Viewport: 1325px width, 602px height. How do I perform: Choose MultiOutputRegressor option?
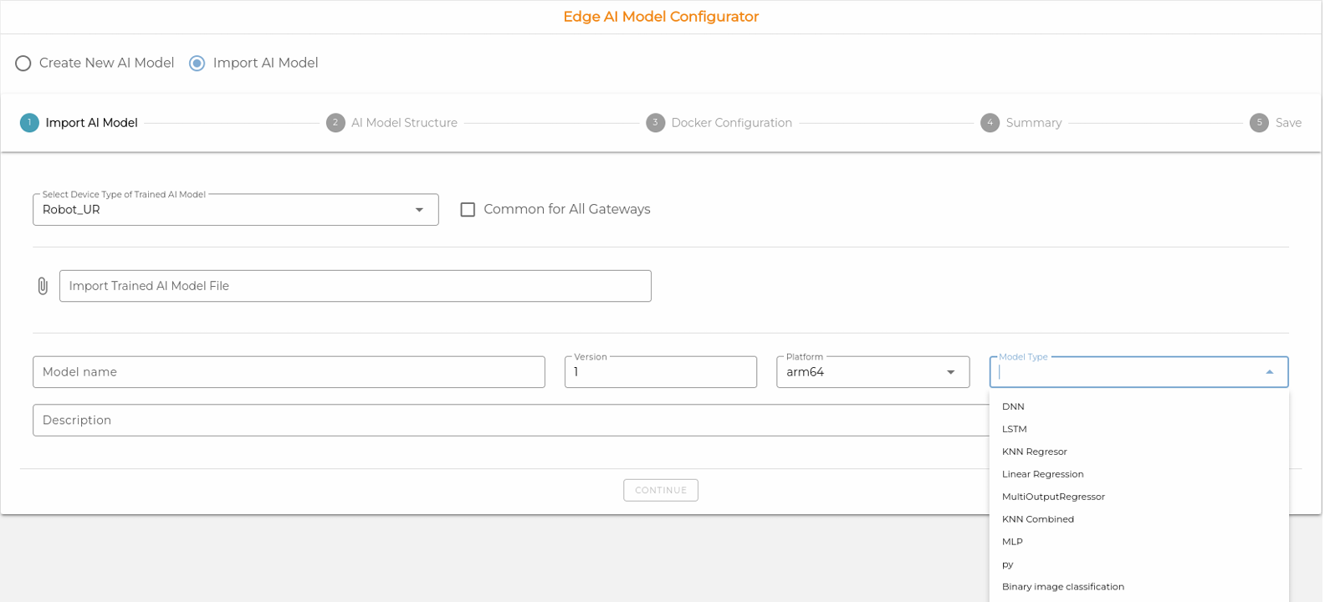[1139, 497]
